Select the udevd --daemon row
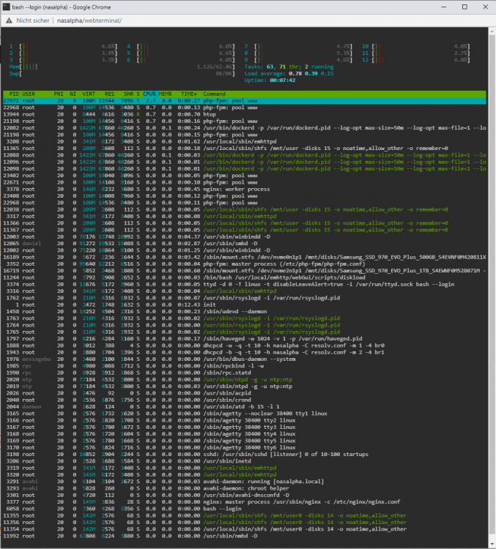The width and height of the screenshot is (496, 549). pos(244,311)
